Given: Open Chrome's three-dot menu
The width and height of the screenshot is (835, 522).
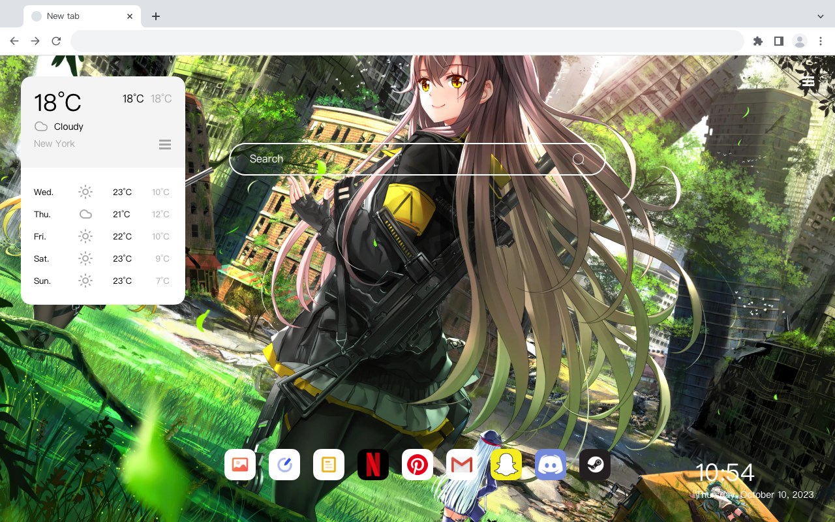Looking at the screenshot, I should [x=821, y=41].
